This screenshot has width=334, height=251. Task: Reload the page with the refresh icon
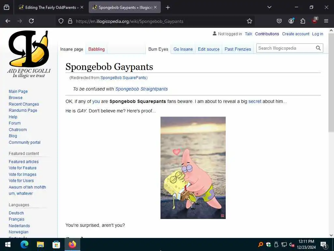click(31, 21)
